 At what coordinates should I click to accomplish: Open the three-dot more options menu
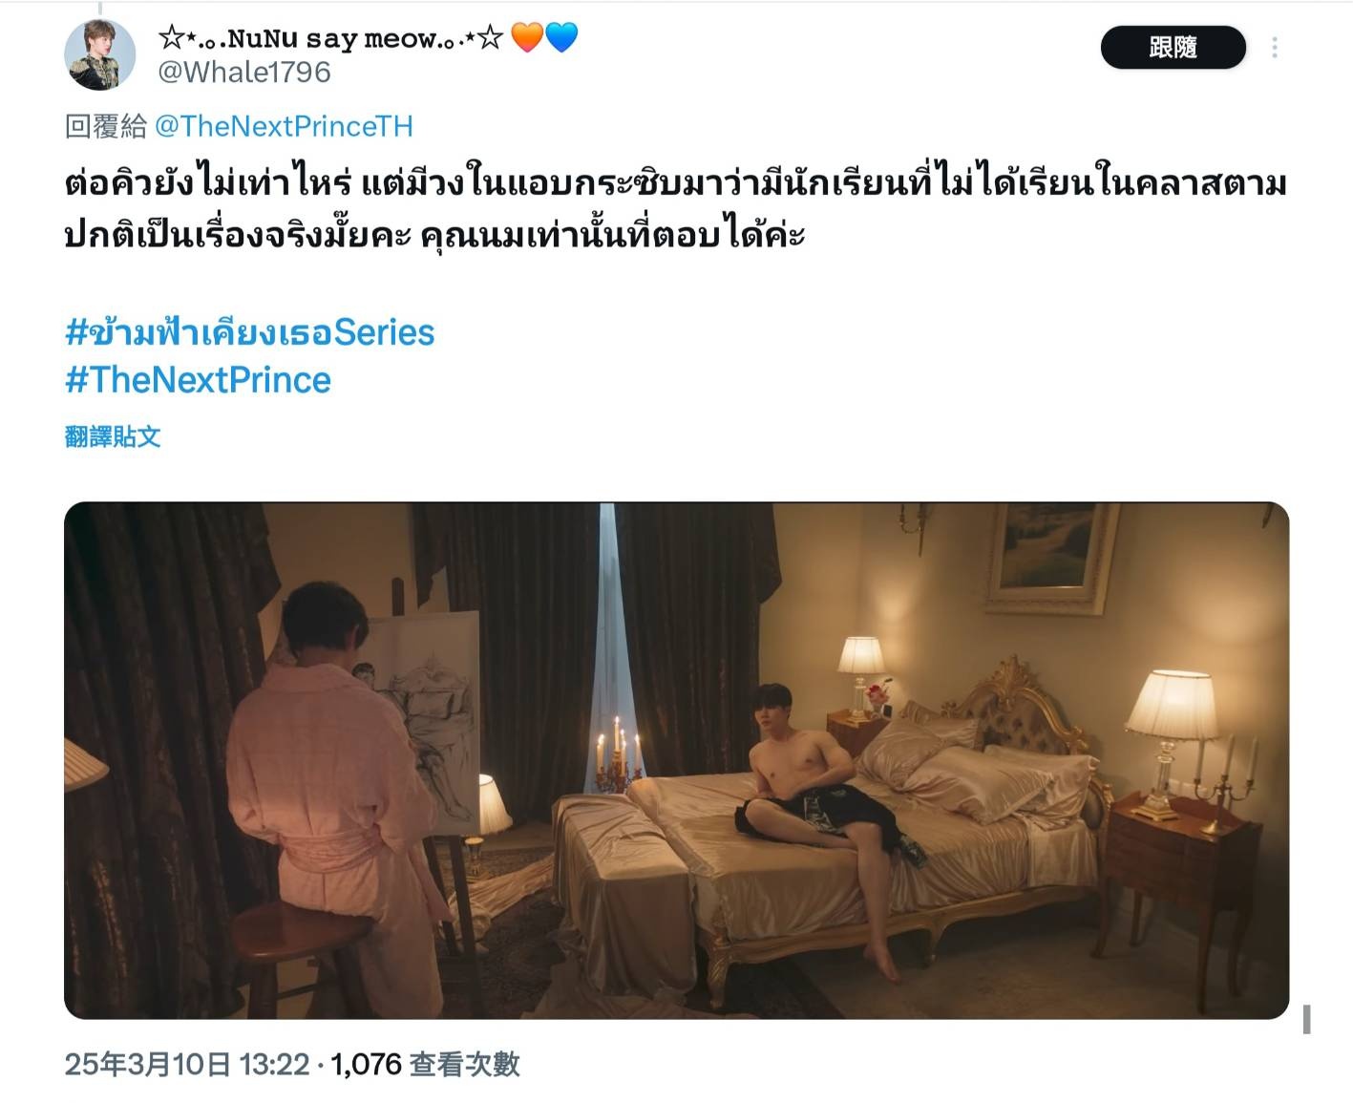1275,48
